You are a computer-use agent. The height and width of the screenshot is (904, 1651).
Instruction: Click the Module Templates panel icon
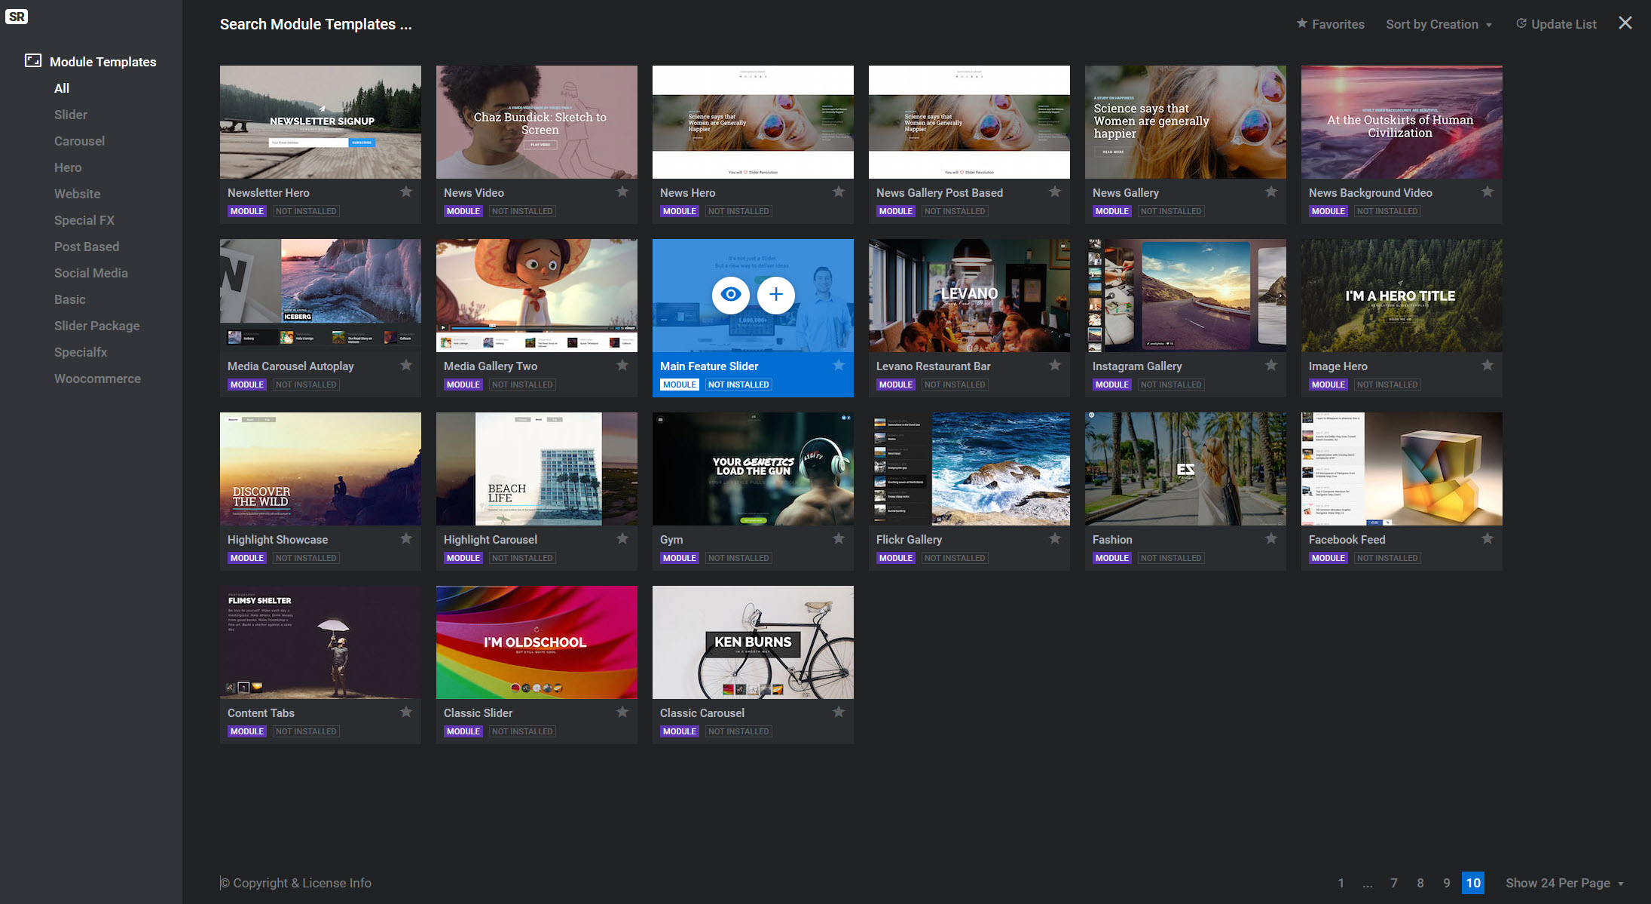pyautogui.click(x=33, y=61)
